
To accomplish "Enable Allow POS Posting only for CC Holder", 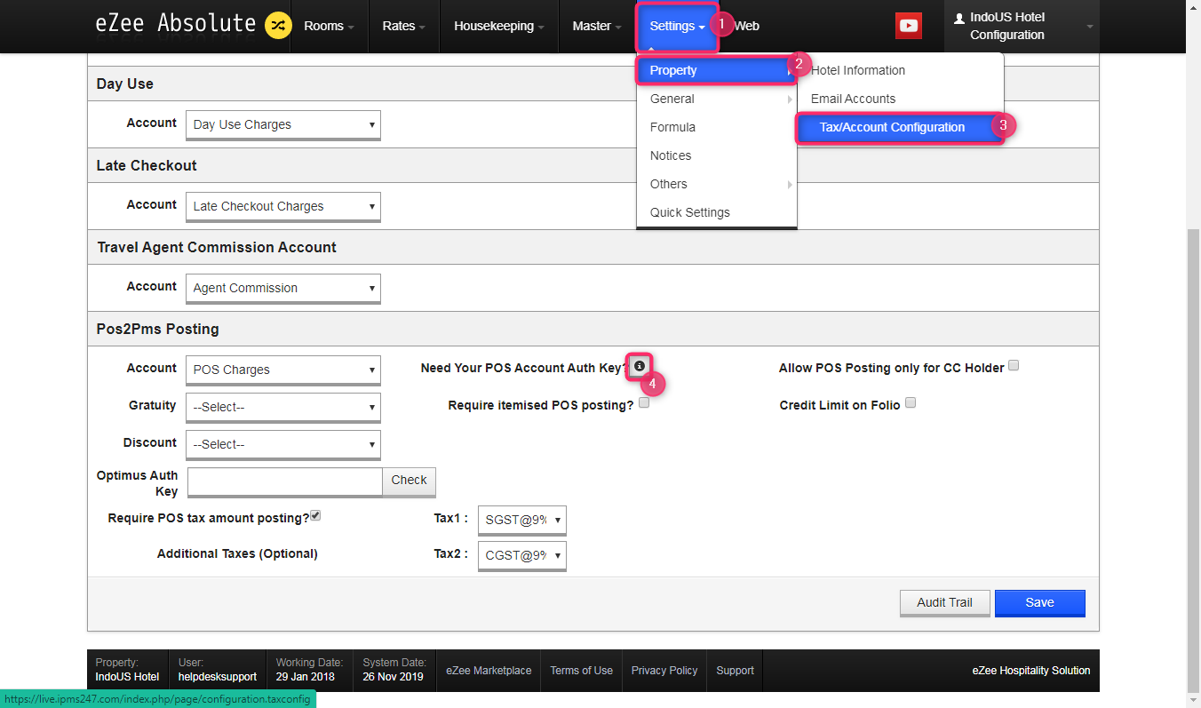I will (1014, 365).
